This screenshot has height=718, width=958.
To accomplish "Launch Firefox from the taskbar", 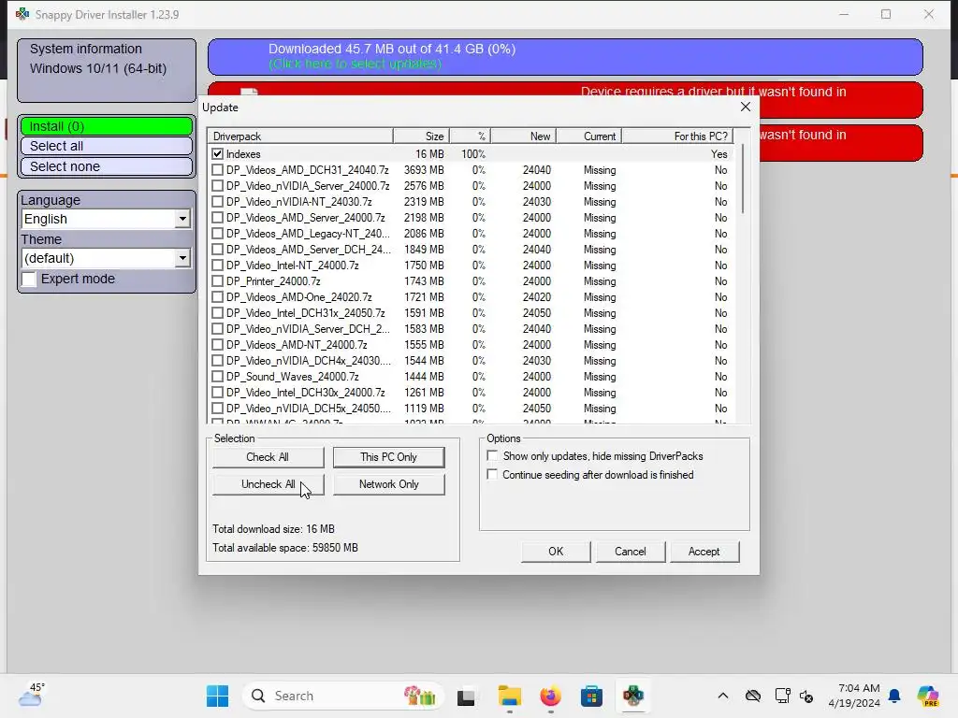I will [550, 696].
